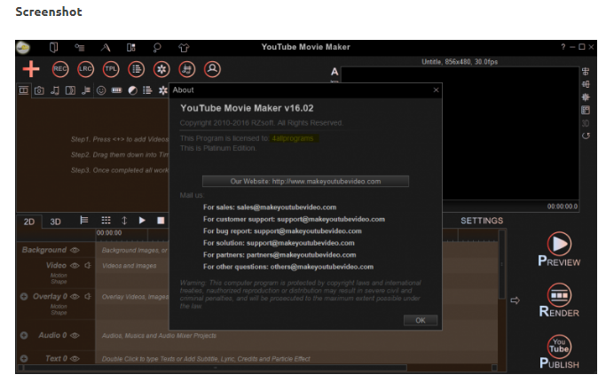Mute the Overlay 0 track speaker
This screenshot has width=606, height=390.
click(88, 297)
